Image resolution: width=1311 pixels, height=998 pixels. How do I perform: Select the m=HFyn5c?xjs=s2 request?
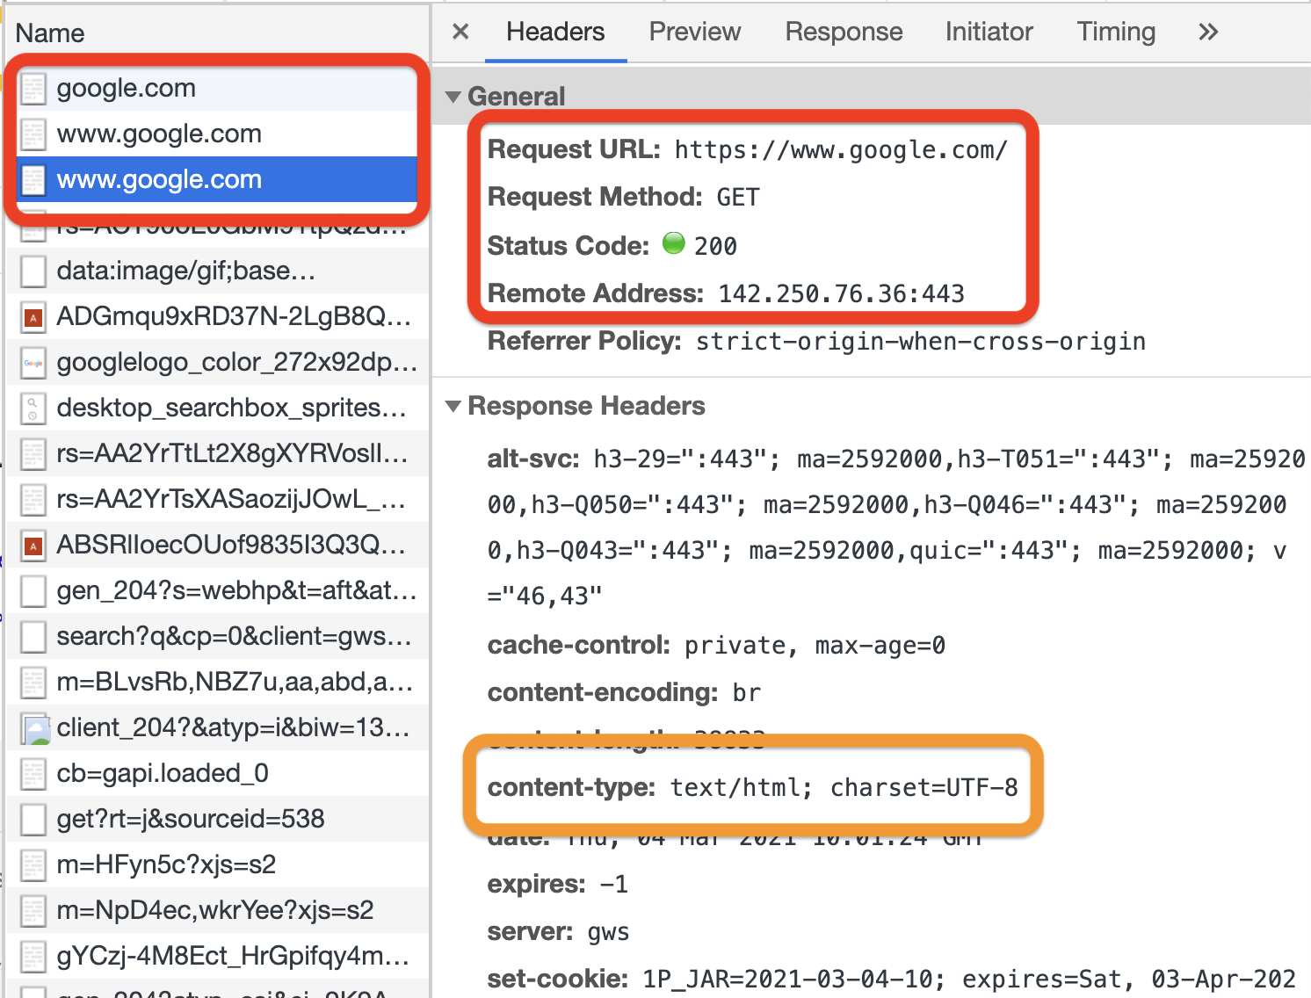tap(217, 864)
